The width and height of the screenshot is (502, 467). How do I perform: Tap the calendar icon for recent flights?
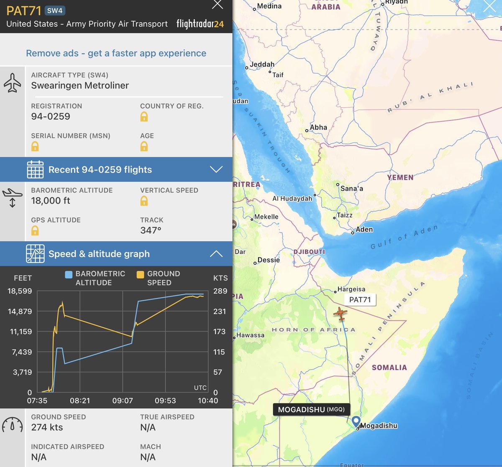click(35, 169)
